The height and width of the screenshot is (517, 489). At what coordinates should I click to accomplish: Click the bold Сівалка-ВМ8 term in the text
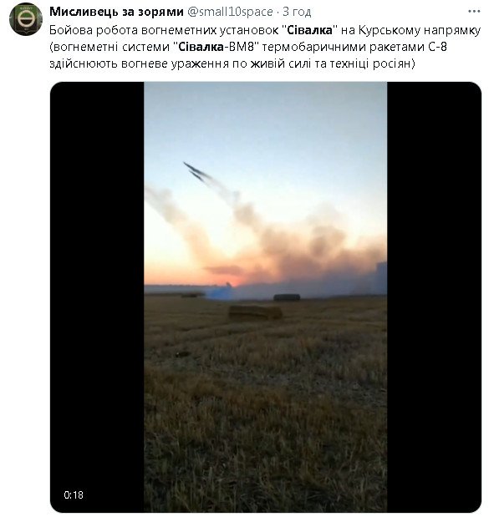pos(217,47)
